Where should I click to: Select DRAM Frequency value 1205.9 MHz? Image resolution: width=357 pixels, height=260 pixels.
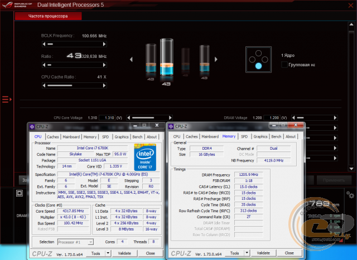(249, 175)
